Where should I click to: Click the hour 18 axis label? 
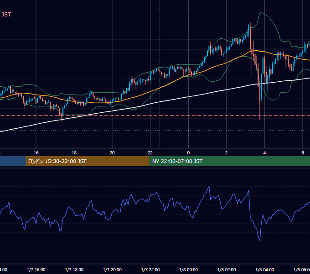tap(74, 153)
